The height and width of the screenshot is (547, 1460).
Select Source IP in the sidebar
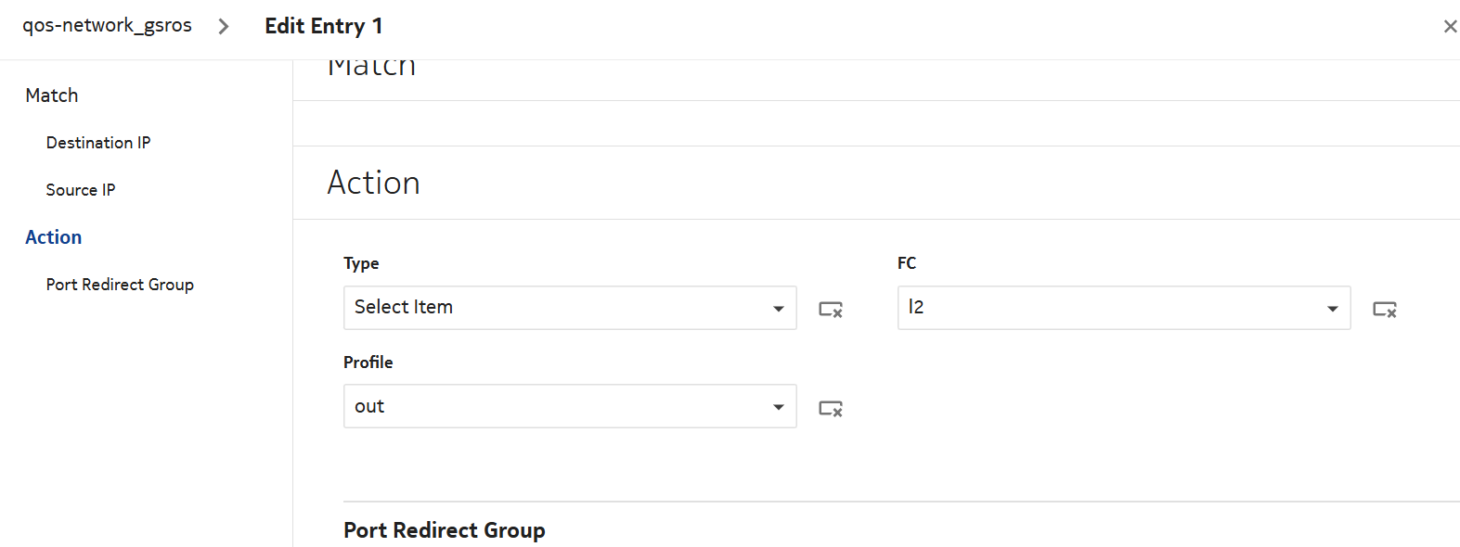[81, 190]
